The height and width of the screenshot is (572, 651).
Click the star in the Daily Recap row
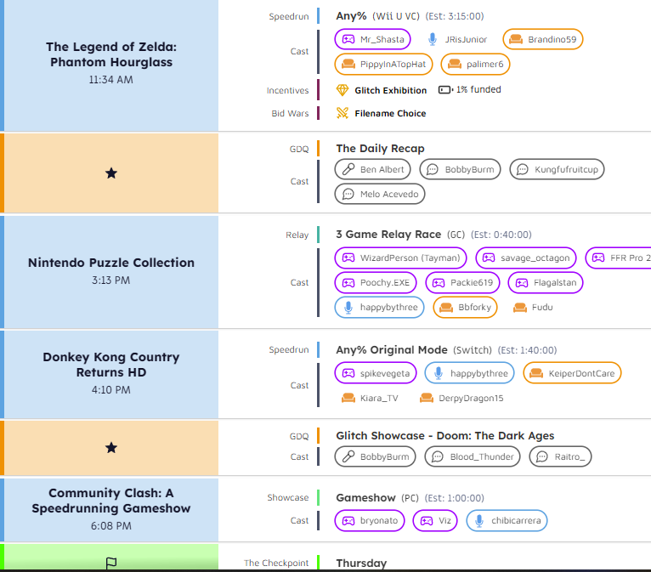click(110, 173)
